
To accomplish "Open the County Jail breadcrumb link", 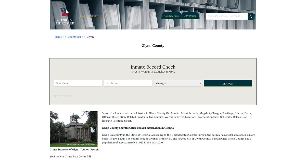I will [74, 37].
